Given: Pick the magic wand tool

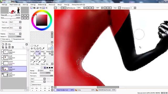Looking at the screenshot, I should pos(38,46).
